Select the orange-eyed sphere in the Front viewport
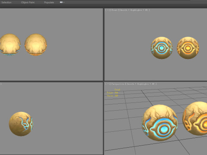Image resolution: width=207 pixels, height=155 pixels. tap(188, 48)
